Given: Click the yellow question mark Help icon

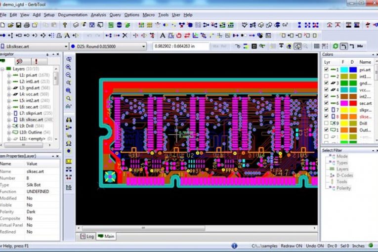Looking at the screenshot, I should coord(65,25).
